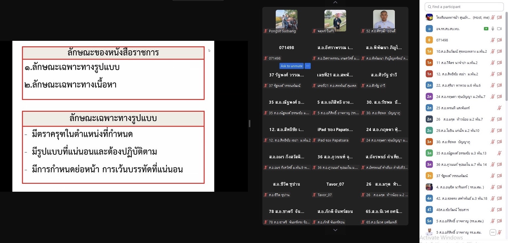Toggle video for 42. ส.อ.ชลดรง in participant list
Image resolution: width=508 pixels, height=243 pixels.
point(499,198)
